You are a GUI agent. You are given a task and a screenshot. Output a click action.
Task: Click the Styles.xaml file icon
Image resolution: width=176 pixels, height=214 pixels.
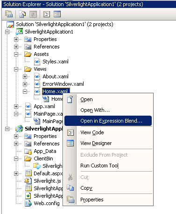pos(37,62)
